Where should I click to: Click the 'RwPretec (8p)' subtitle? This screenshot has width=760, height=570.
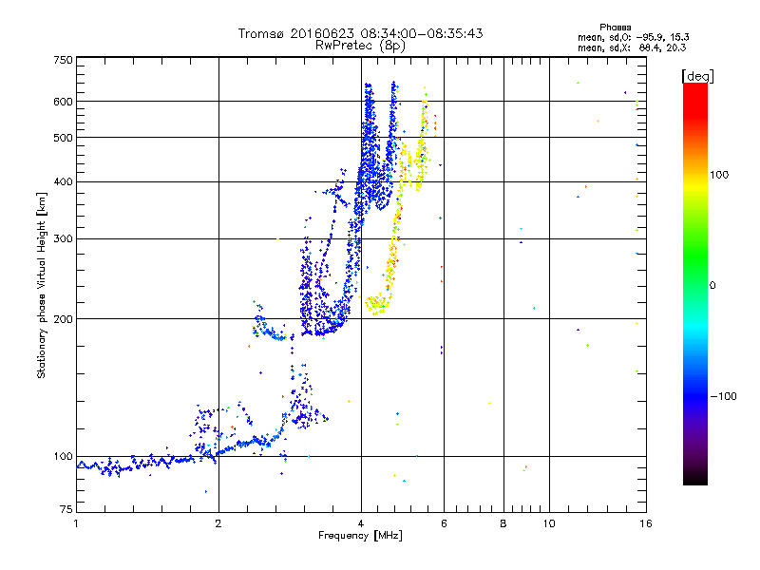[360, 46]
